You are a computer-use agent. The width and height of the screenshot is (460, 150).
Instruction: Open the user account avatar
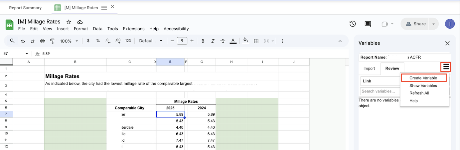(x=450, y=24)
